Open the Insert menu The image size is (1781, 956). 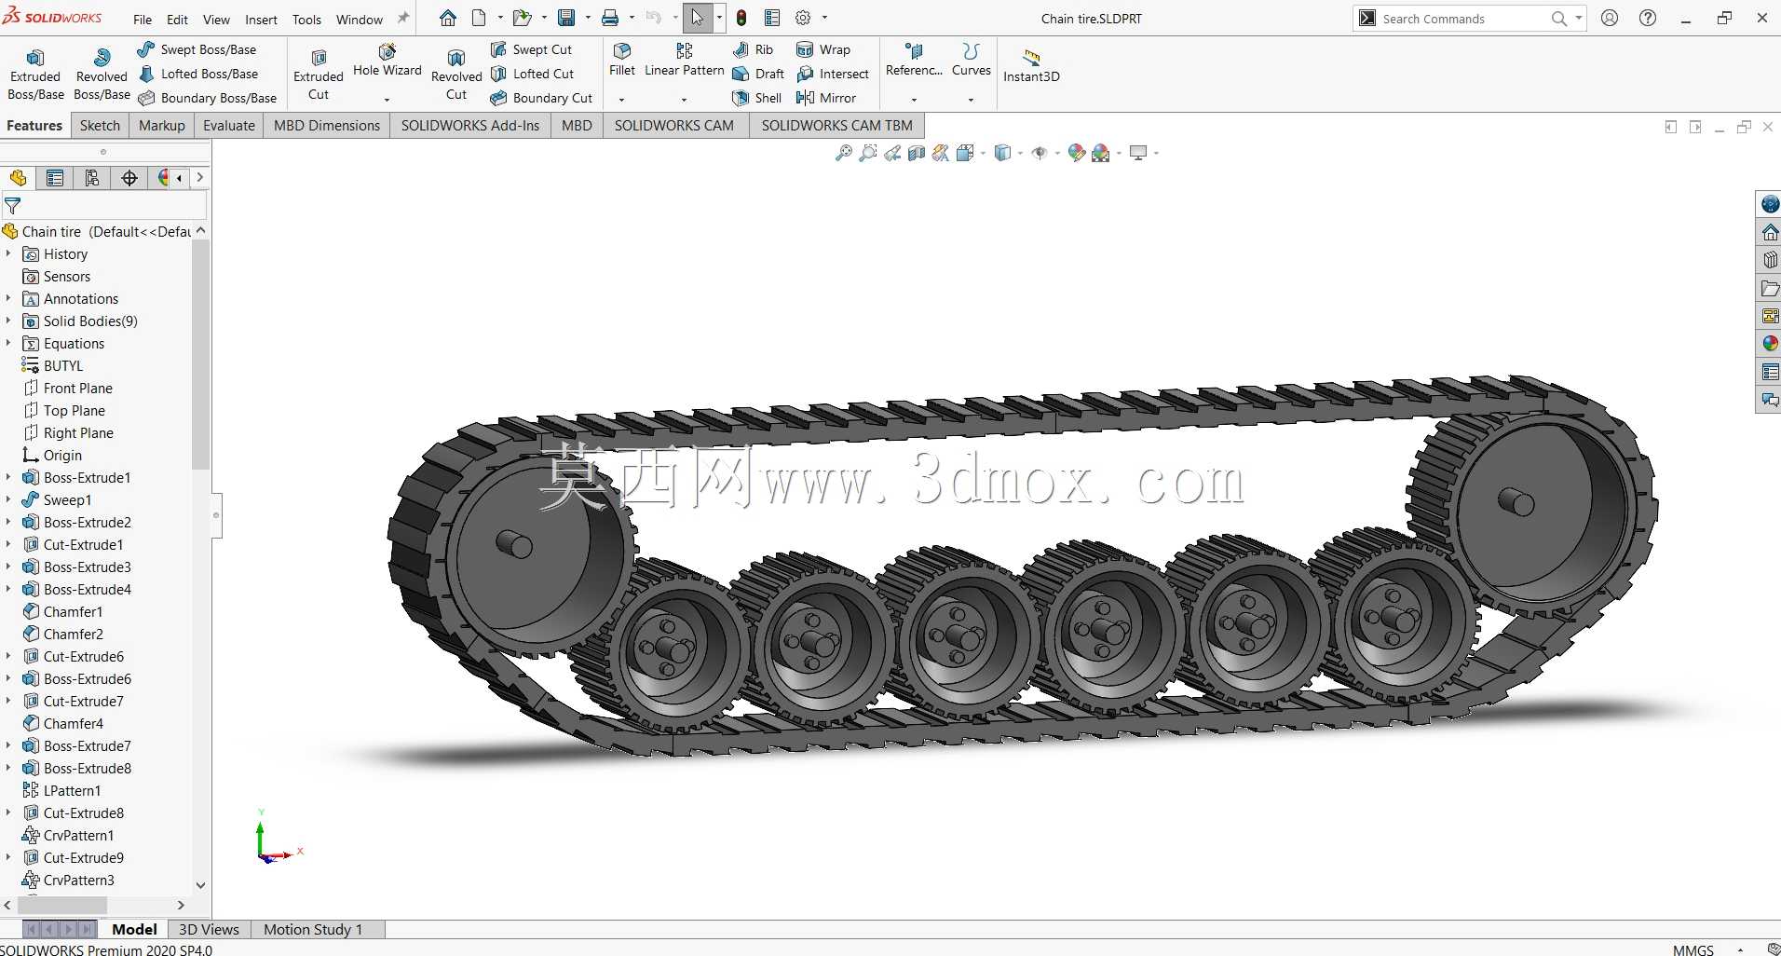pyautogui.click(x=261, y=20)
